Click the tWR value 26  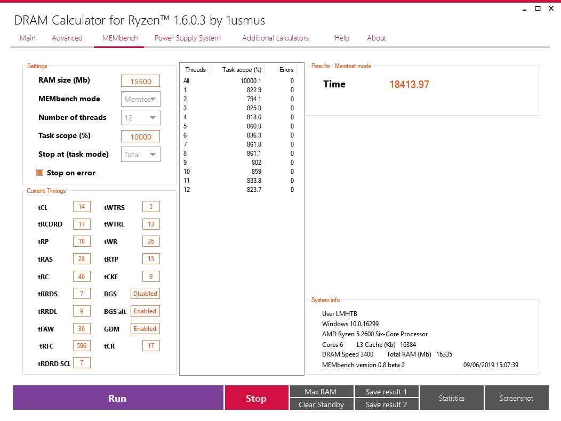(x=151, y=241)
